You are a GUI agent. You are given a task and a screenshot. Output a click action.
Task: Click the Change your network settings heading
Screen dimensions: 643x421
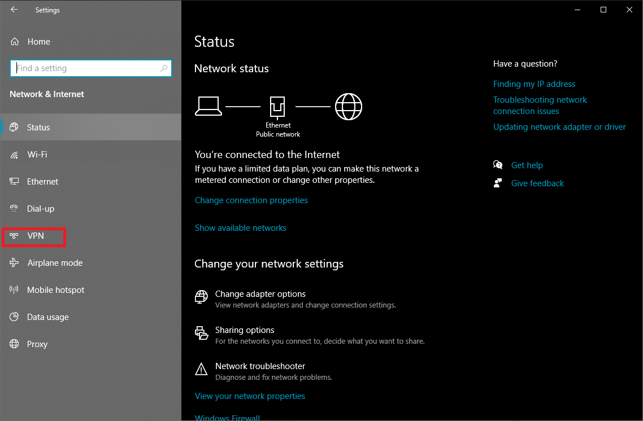pyautogui.click(x=268, y=264)
